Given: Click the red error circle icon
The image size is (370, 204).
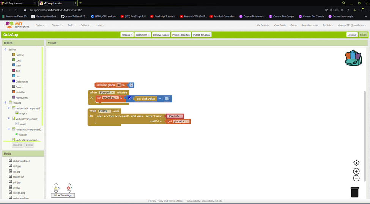Looking at the screenshot, I should 68,188.
